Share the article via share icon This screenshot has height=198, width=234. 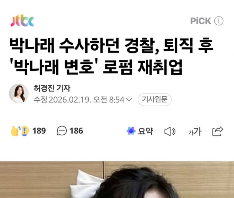point(218,131)
